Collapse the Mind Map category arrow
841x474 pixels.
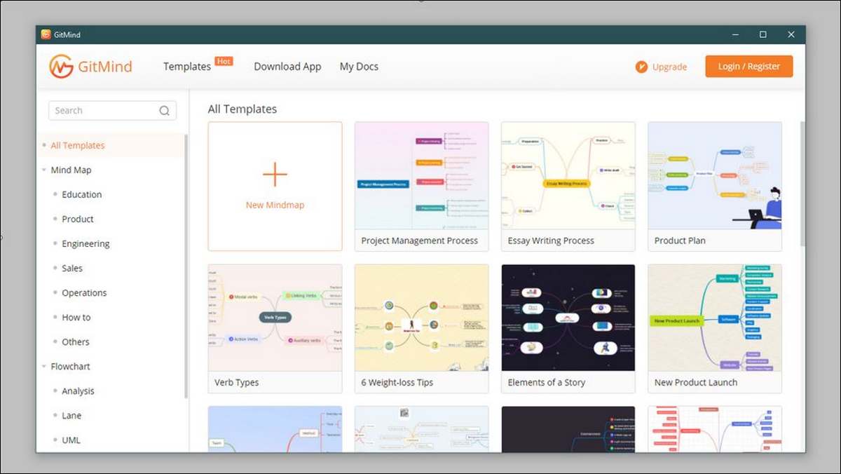point(44,170)
